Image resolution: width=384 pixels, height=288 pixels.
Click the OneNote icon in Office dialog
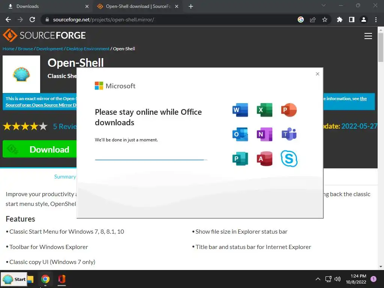coord(264,134)
